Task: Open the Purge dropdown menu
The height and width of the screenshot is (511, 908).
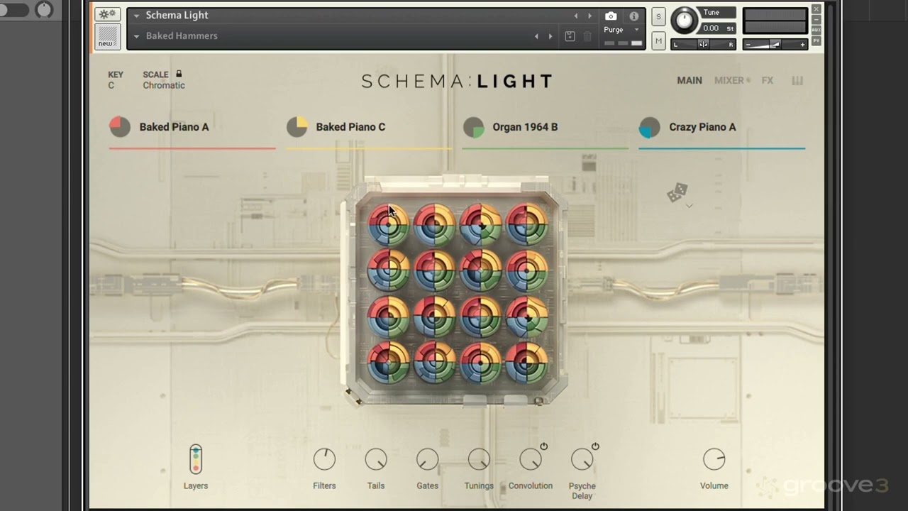Action: click(622, 30)
